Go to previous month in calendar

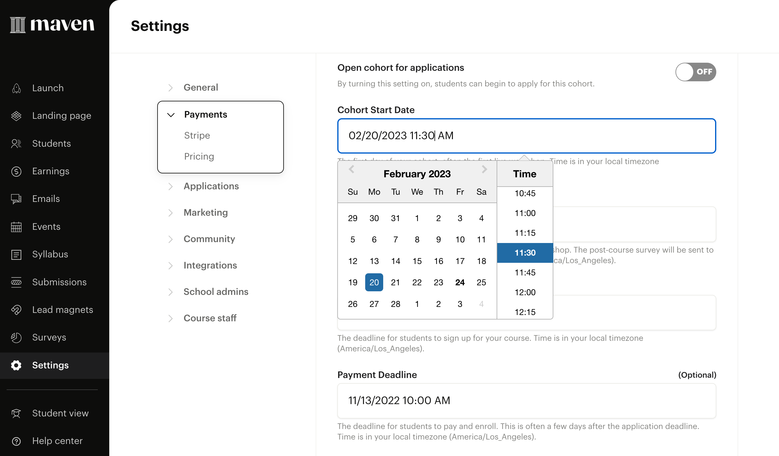pos(351,169)
